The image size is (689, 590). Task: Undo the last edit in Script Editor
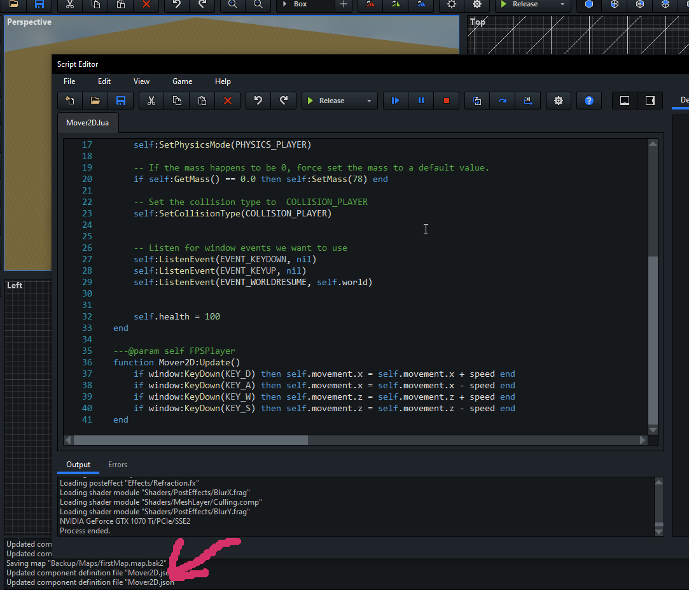click(258, 101)
